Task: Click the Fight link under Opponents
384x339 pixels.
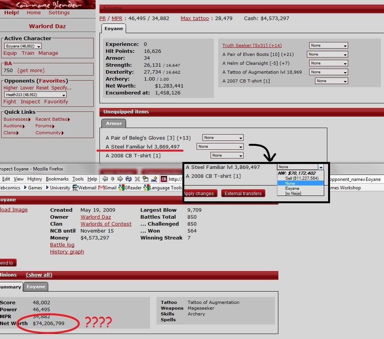Action: 10,102
